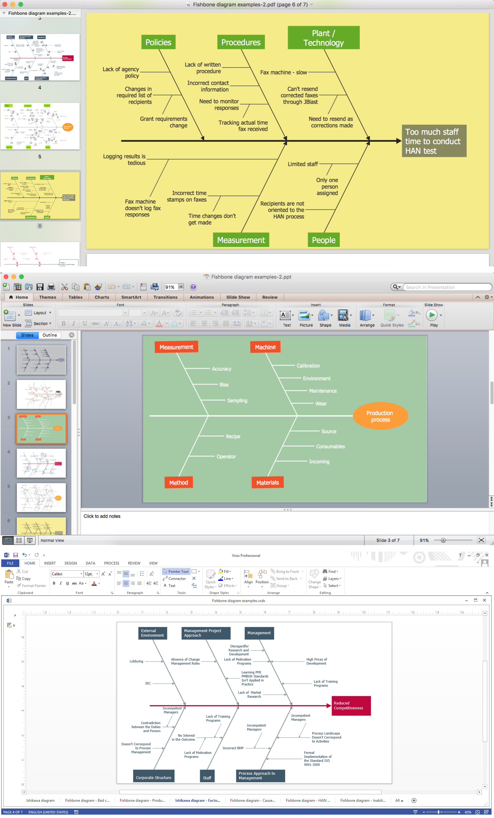Click the Undo arrow in PowerPoint toolbar

[112, 287]
